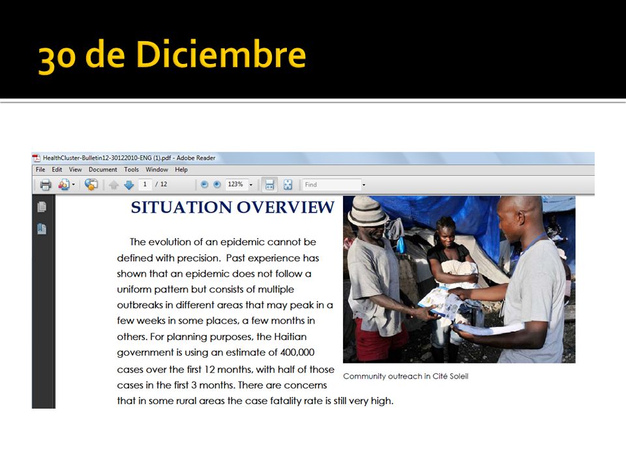Zoom in with the plus icon
Viewport: 626px width, 470px height.
coord(216,184)
